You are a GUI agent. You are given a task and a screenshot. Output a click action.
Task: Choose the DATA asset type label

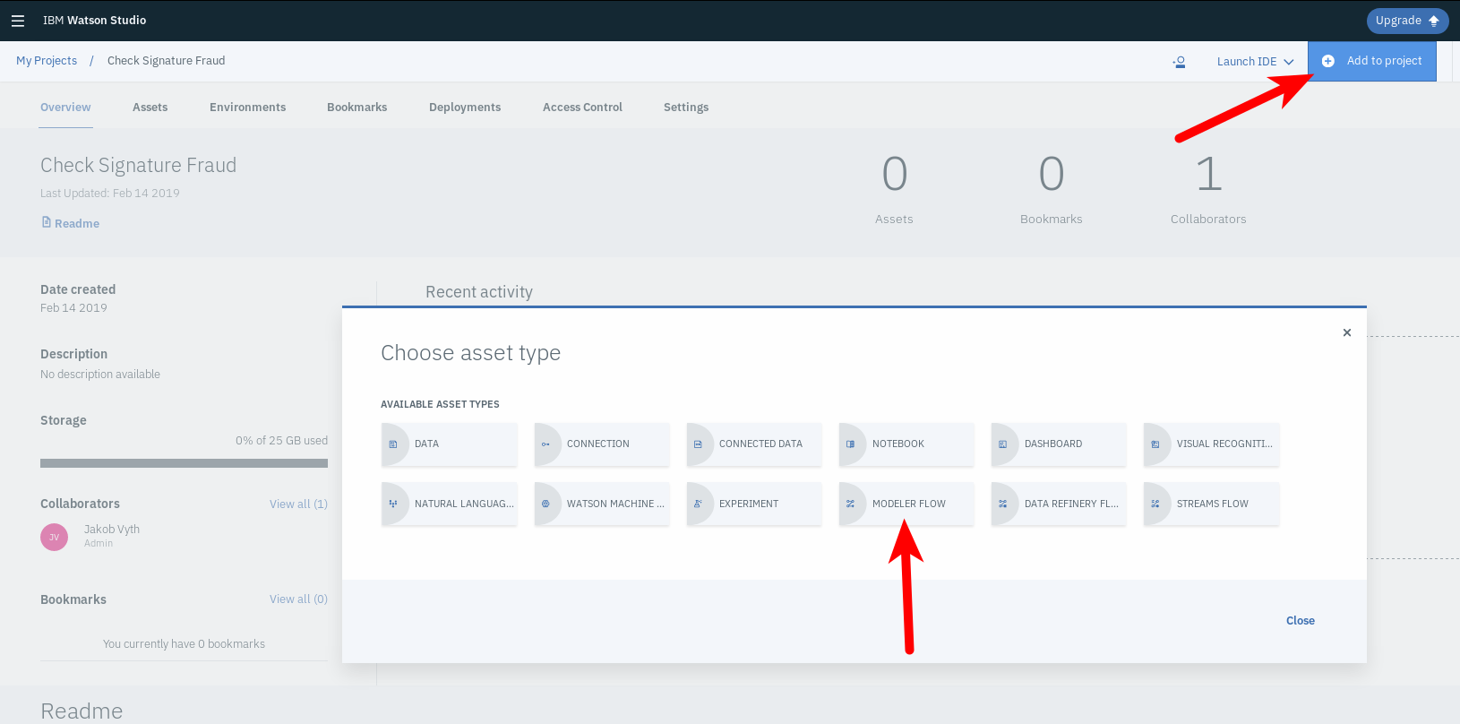coord(426,444)
